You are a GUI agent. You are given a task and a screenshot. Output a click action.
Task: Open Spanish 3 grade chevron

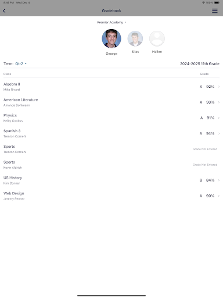point(219,133)
